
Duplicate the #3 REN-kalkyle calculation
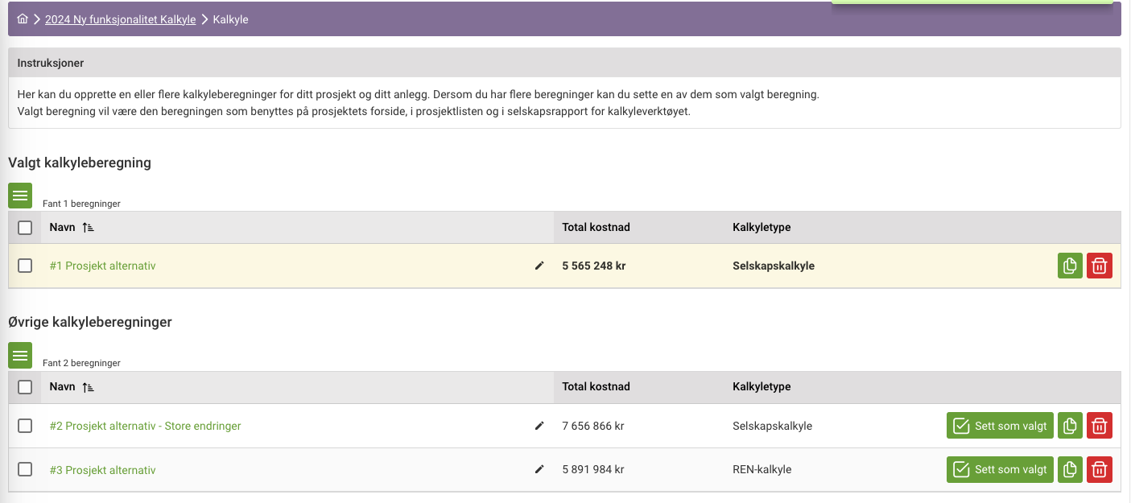[x=1070, y=469]
